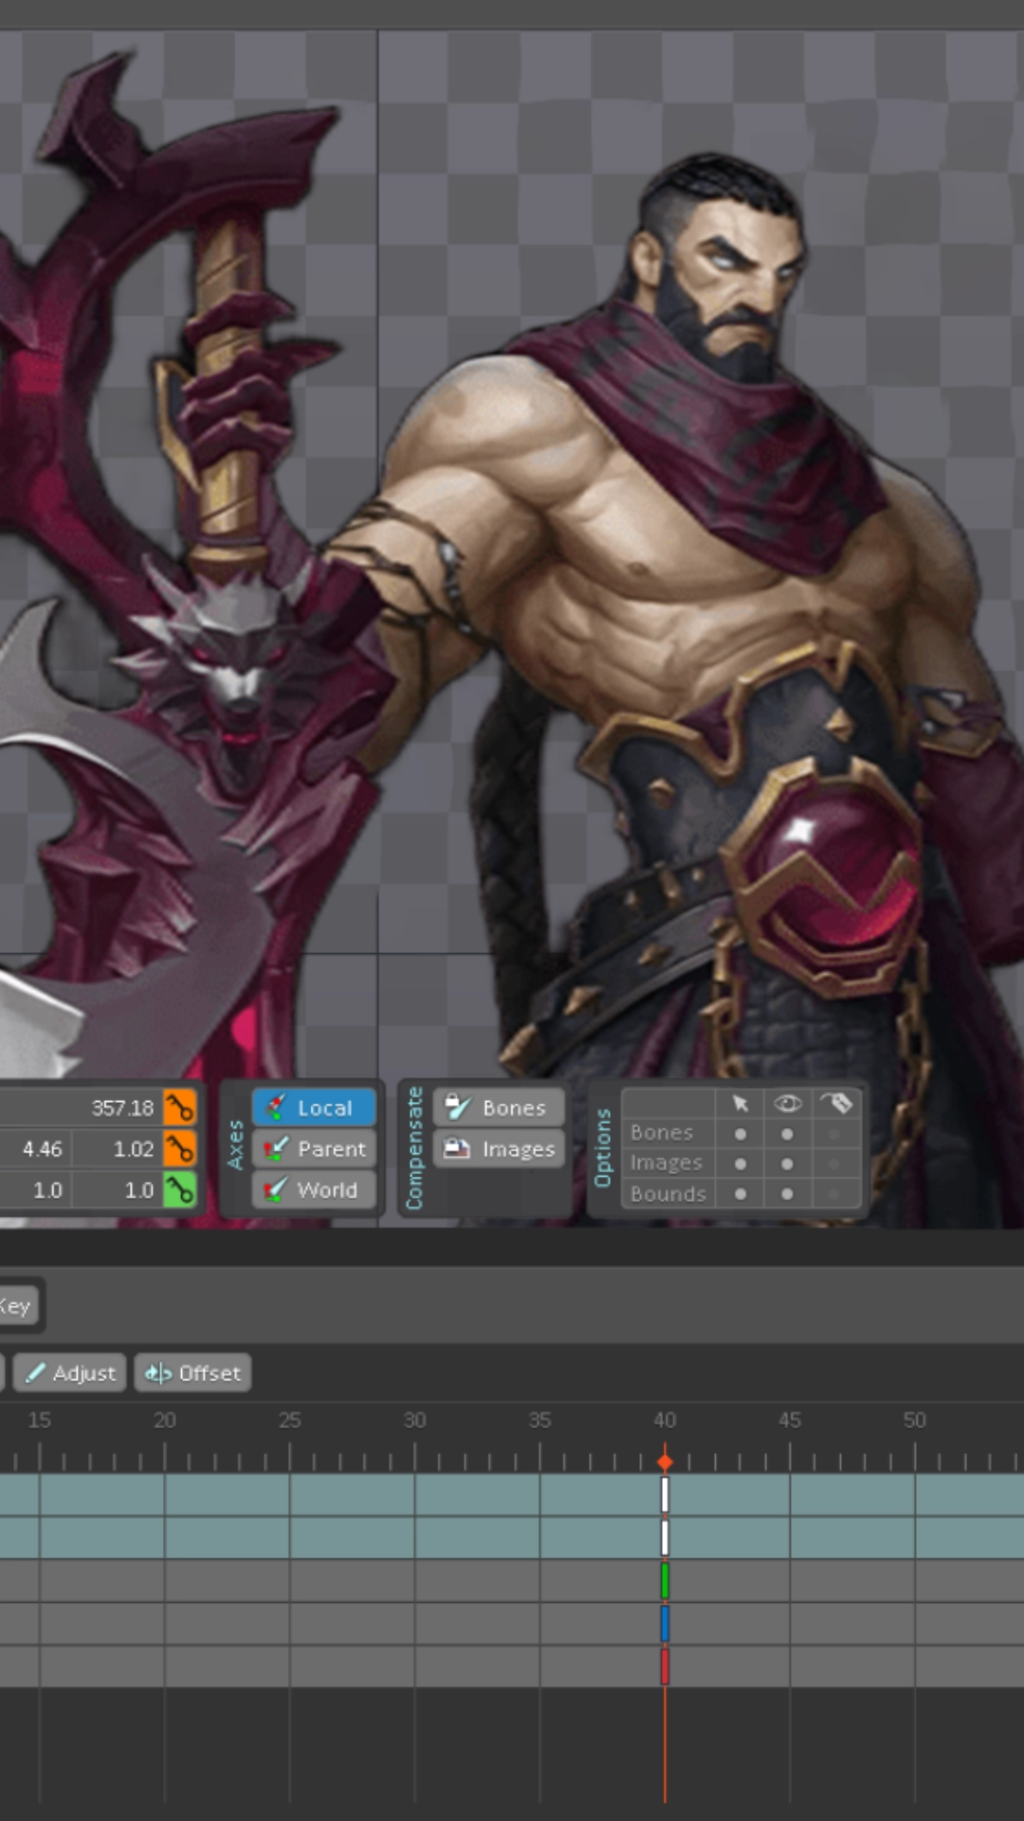
Task: Click the orange key icon beside translate 1.02
Action: (x=179, y=1149)
